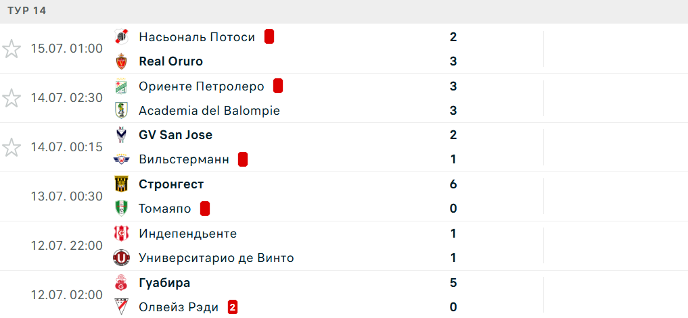
Task: Click red card icon next to Томаяпо
Action: [205, 209]
